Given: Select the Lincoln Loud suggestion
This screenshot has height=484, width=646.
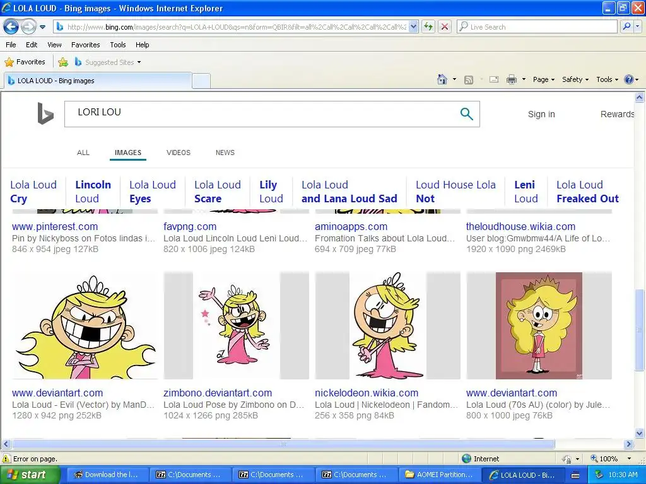Looking at the screenshot, I should point(93,192).
